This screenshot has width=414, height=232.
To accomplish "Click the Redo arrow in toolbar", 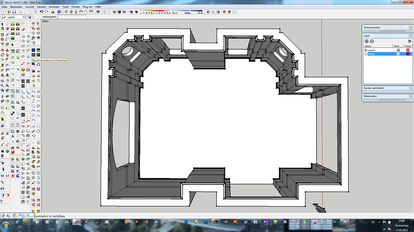I will coord(46,12).
